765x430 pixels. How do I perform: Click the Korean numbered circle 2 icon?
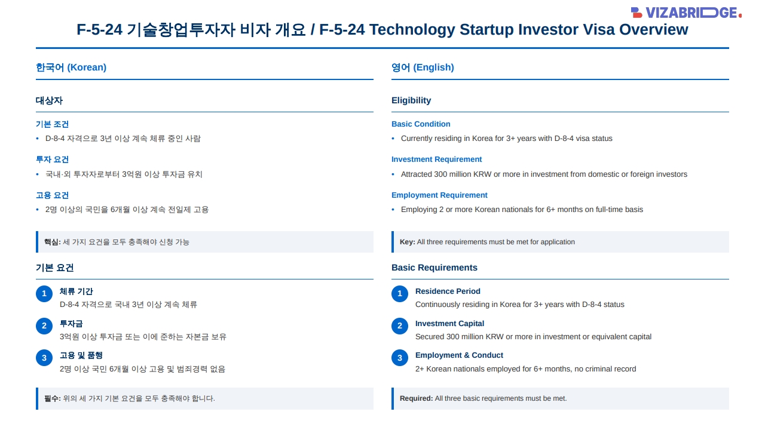pyautogui.click(x=44, y=326)
